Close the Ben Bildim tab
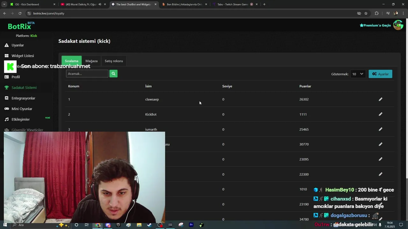Viewport: 408px width, 229px height. coord(206,4)
